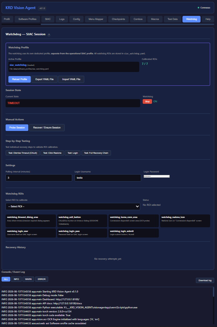Click the KRD Vision Agent title
The height and width of the screenshot is (327, 217).
pyautogui.click(x=21, y=8)
